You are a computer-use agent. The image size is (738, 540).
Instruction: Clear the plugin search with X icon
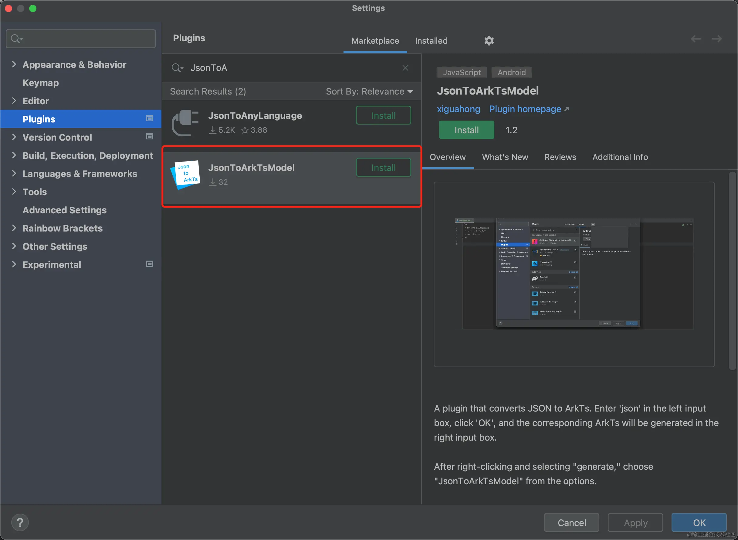coord(405,68)
